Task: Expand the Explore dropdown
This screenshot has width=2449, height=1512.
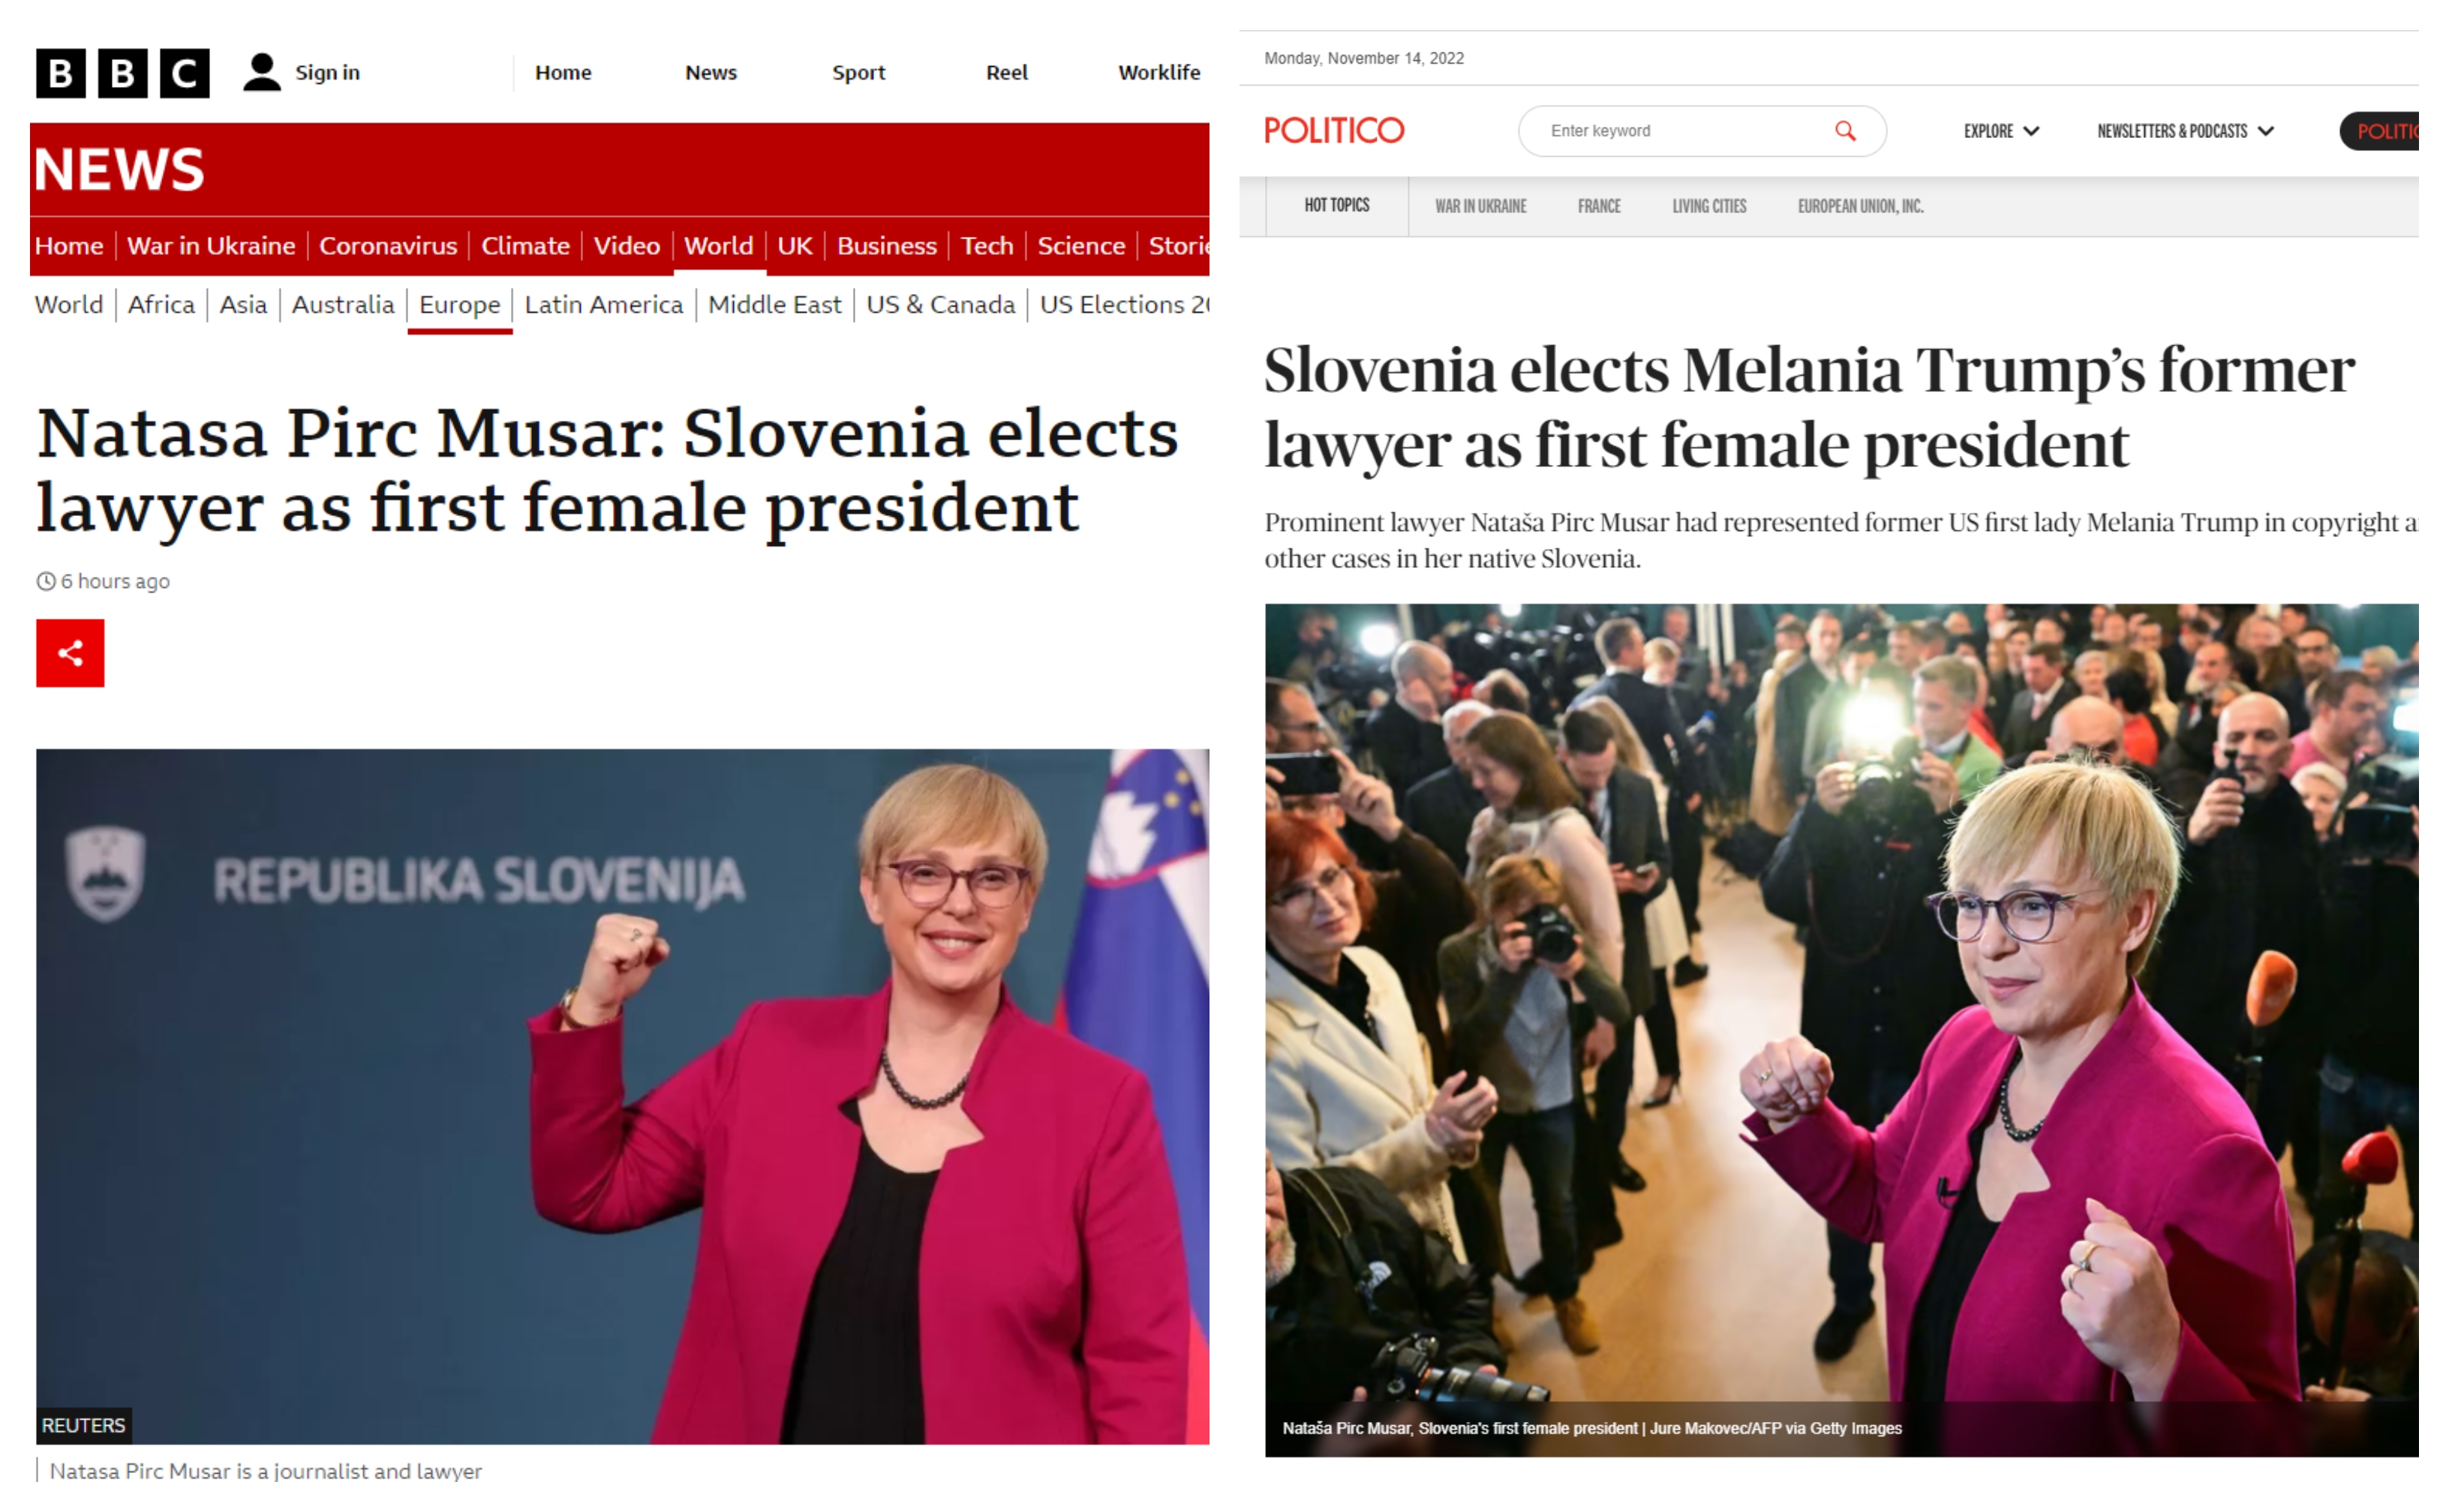Action: 1999,131
